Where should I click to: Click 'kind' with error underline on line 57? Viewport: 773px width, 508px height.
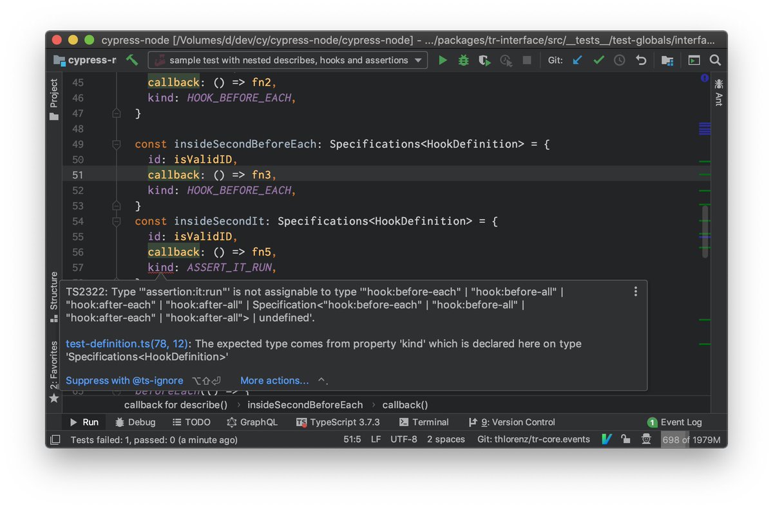tap(160, 268)
